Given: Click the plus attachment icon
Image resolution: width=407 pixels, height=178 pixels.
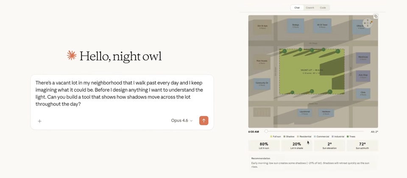Looking at the screenshot, I should (40, 121).
